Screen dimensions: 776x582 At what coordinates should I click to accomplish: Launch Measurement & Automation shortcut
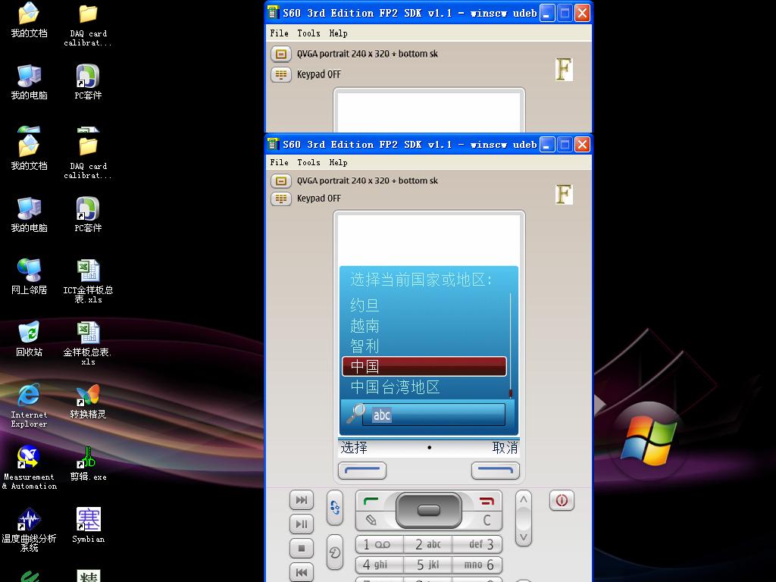(30, 468)
